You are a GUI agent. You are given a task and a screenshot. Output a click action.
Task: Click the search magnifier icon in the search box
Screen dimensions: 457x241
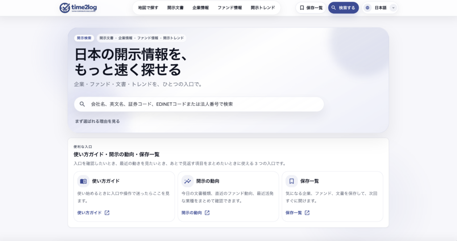[x=82, y=104]
